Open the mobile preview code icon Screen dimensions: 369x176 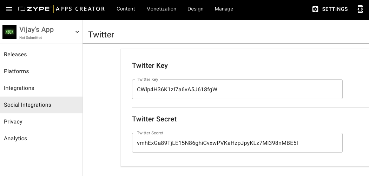point(360,9)
